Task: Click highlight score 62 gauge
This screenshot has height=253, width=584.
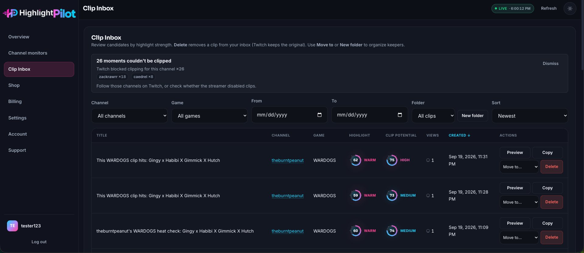Action: click(355, 160)
